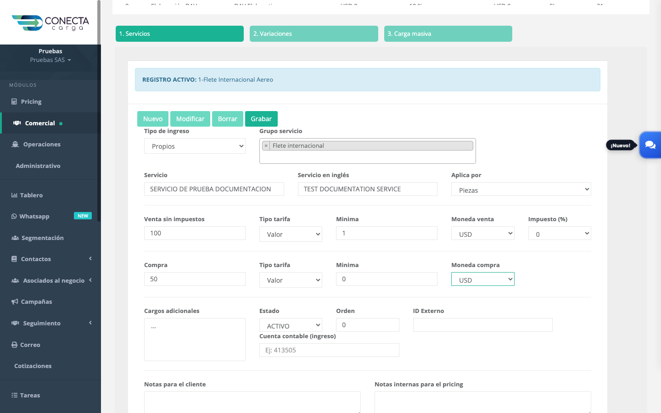The image size is (661, 413).
Task: Open Tablero via chart icon
Action: (14, 195)
